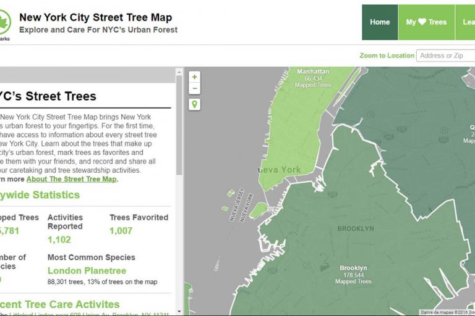
Task: Open the Home tab
Action: tap(380, 22)
